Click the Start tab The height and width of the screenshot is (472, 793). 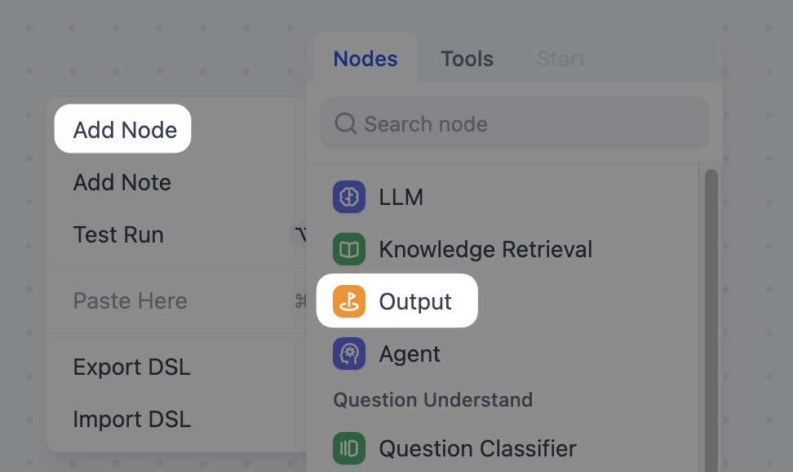pos(561,59)
